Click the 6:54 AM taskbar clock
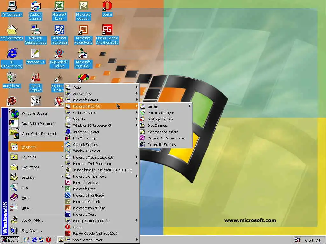This screenshot has width=326, height=244. click(312, 240)
